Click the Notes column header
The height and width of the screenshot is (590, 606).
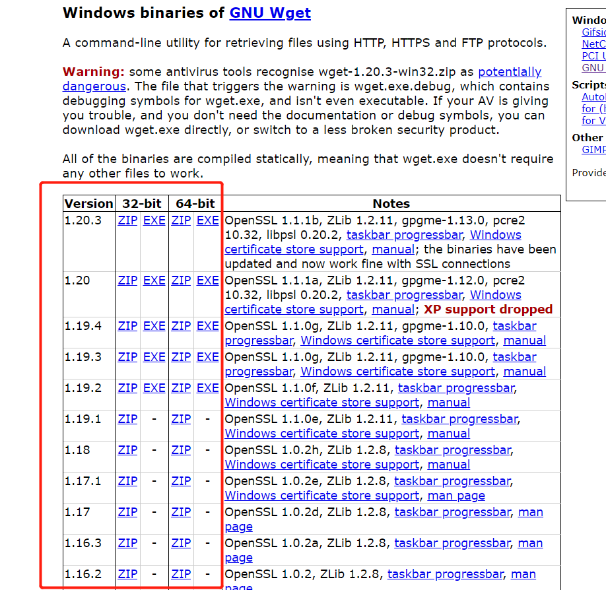[391, 204]
